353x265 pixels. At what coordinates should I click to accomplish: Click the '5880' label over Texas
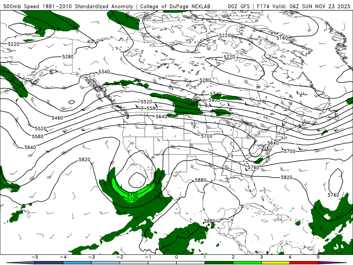pos(201,180)
